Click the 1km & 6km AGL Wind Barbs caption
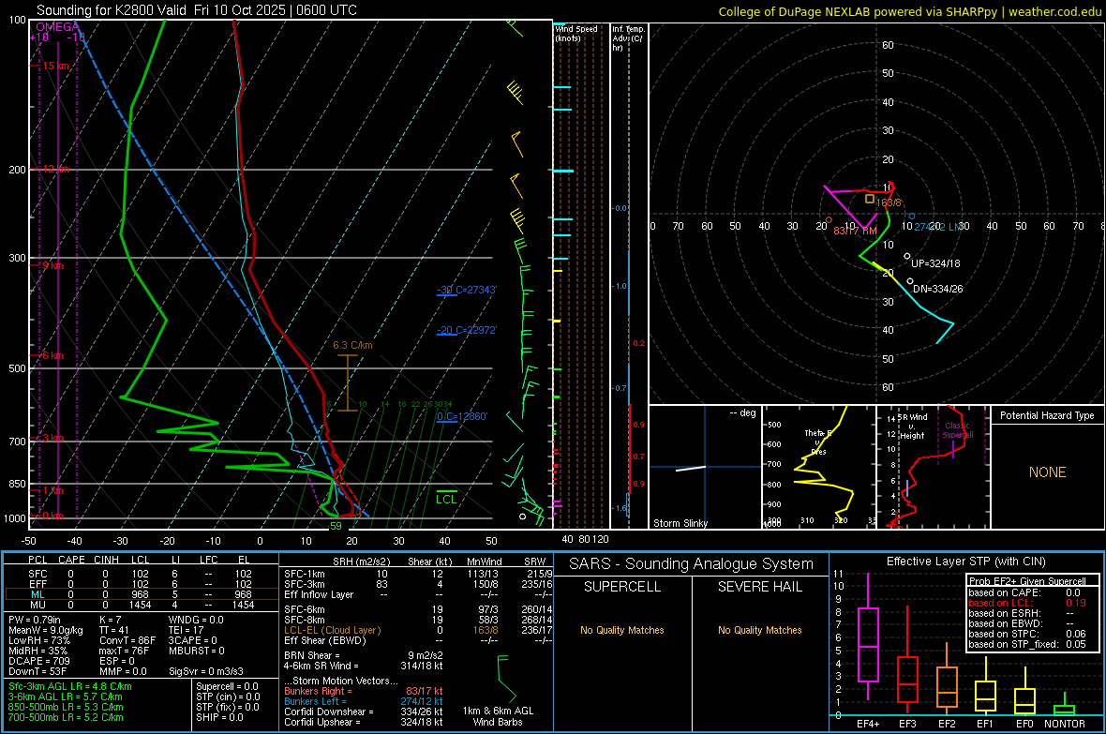The image size is (1106, 734). [498, 716]
